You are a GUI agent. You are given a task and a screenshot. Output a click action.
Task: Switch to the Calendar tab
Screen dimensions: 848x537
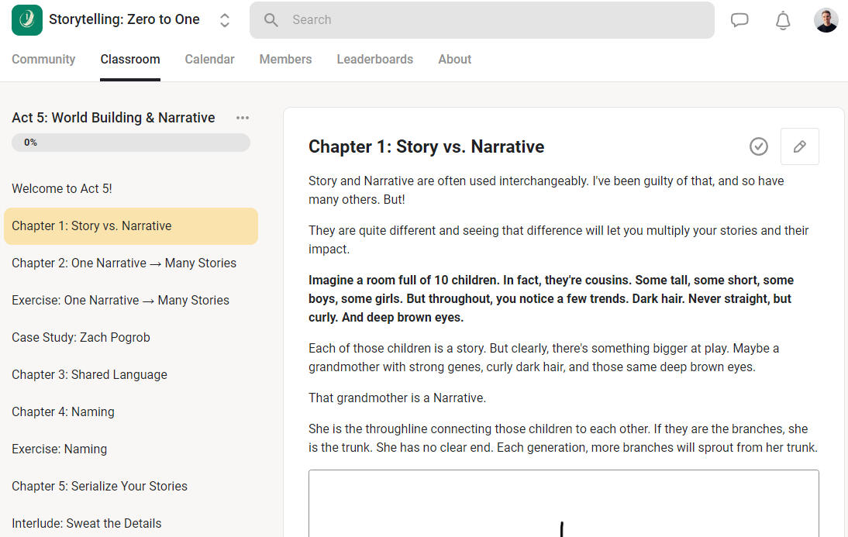click(x=209, y=60)
